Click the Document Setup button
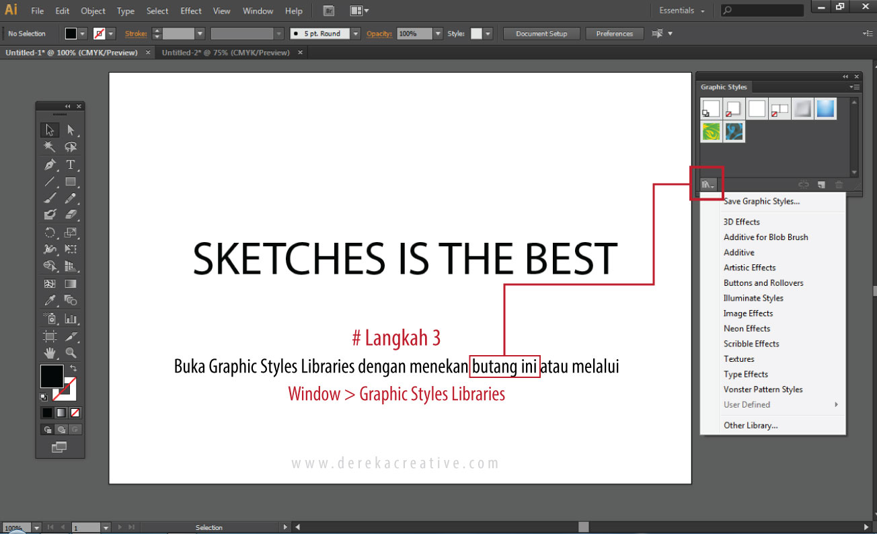The image size is (877, 534). pyautogui.click(x=541, y=34)
